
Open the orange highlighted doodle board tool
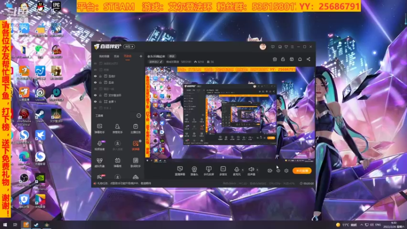click(x=135, y=146)
